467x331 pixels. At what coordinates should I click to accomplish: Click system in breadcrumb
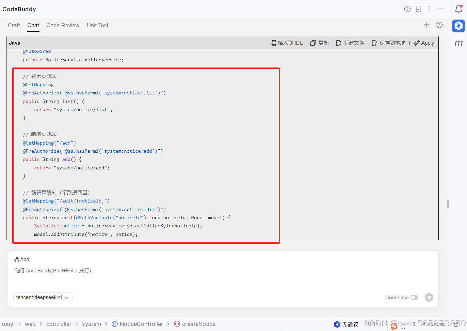(92, 324)
